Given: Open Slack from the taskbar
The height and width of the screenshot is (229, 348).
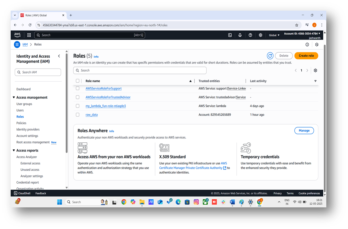Looking at the screenshot, I should pos(223,202).
